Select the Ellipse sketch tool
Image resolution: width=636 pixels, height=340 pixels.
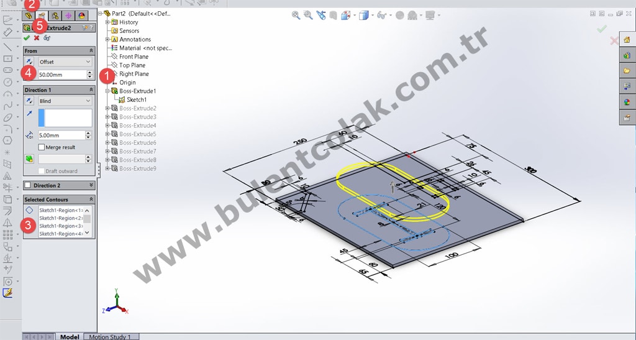pos(7,117)
